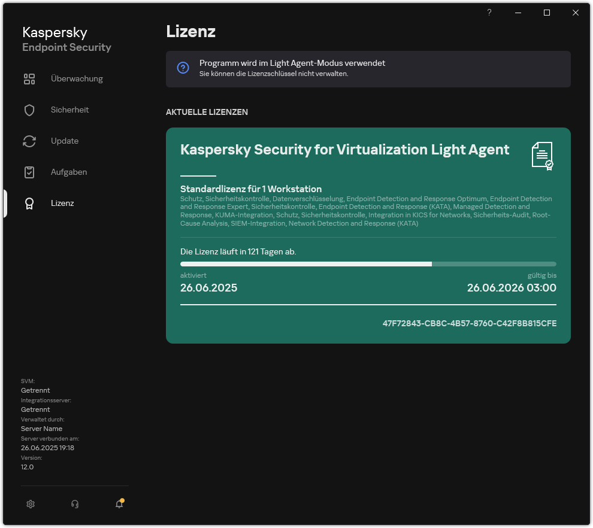Click the blue info icon in Light Agent banner
Image resolution: width=593 pixels, height=528 pixels.
click(x=183, y=68)
